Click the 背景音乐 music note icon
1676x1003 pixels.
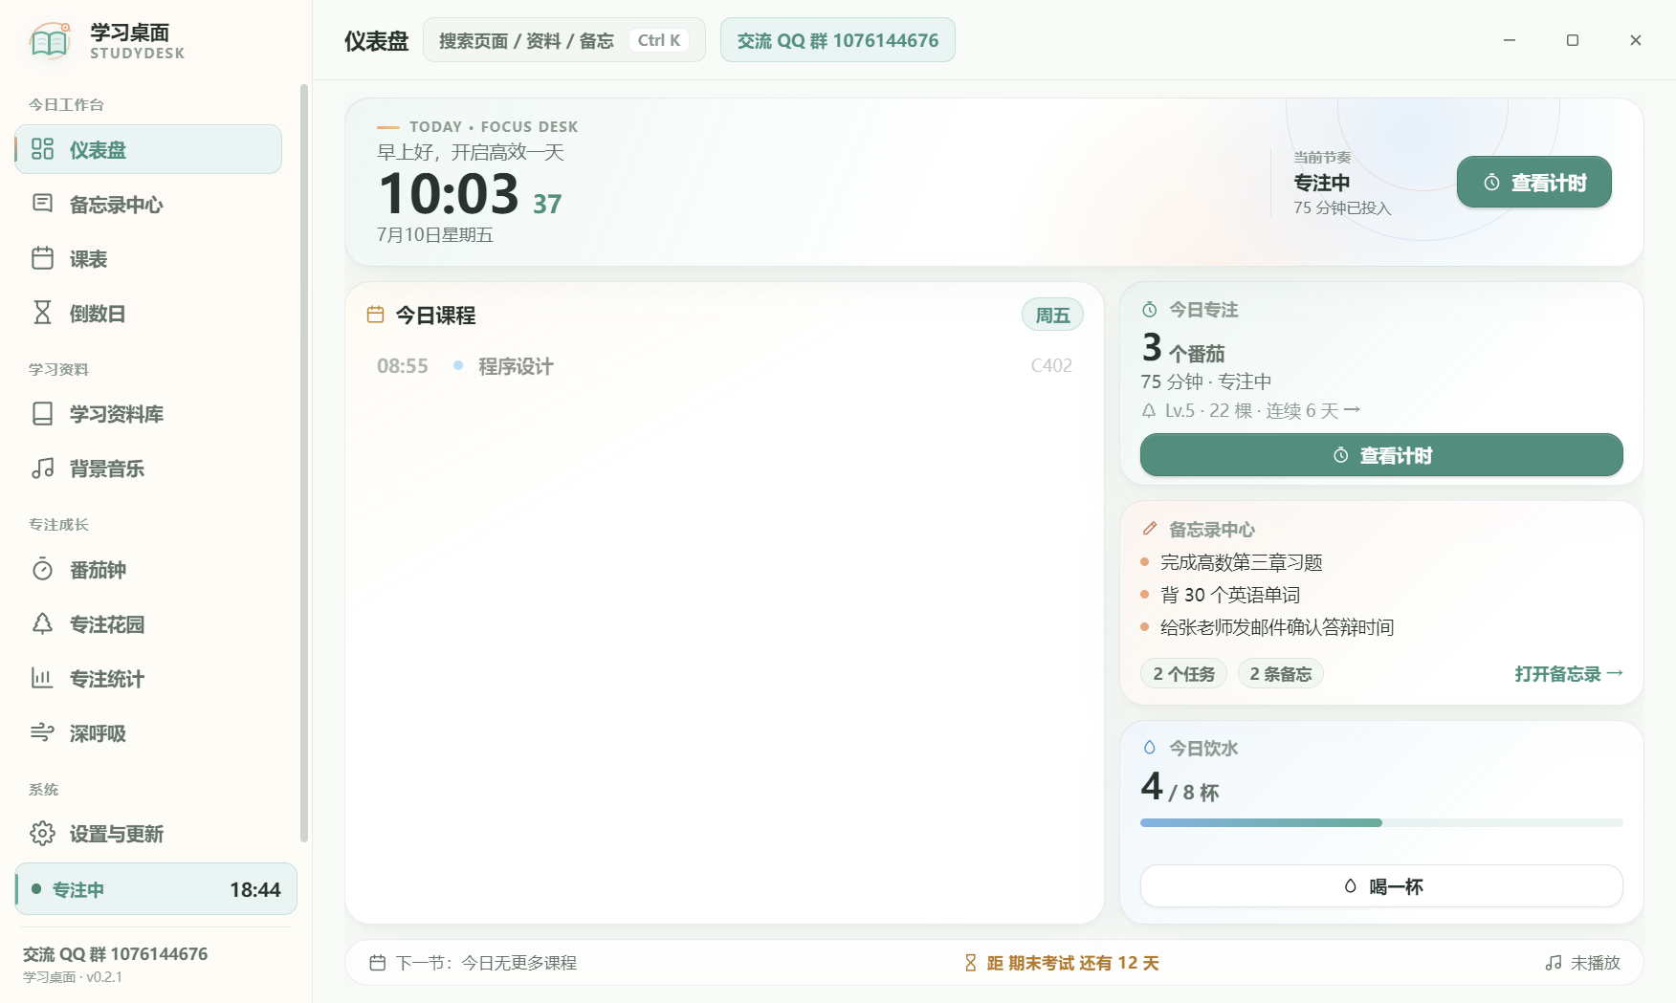(x=42, y=468)
